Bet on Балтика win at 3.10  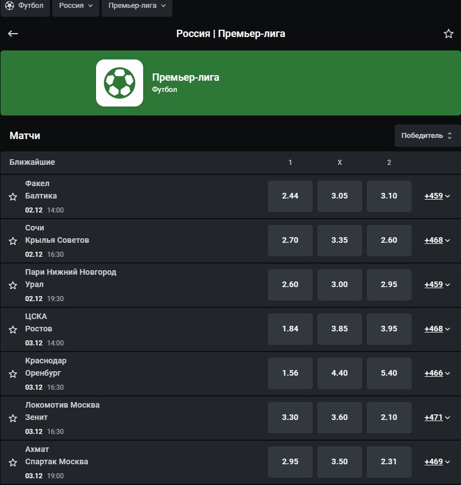[x=389, y=196]
